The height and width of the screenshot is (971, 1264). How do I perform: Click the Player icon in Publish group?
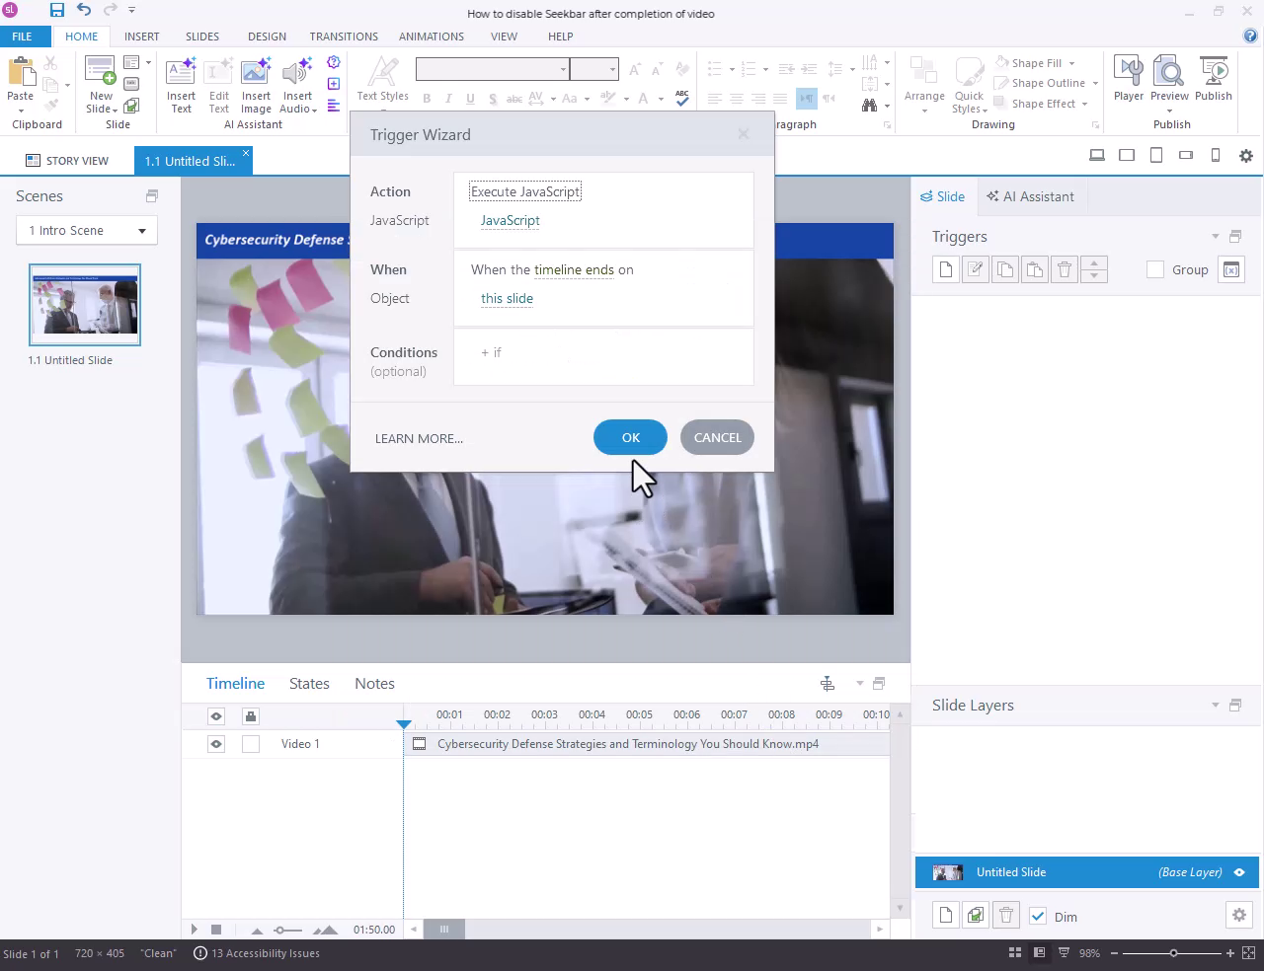click(x=1128, y=79)
